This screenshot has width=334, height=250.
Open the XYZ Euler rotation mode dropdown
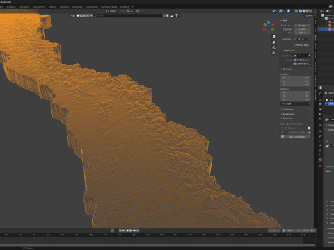[x=296, y=104]
